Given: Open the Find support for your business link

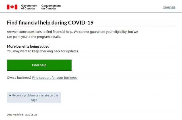Looking at the screenshot, I should [x=55, y=78].
